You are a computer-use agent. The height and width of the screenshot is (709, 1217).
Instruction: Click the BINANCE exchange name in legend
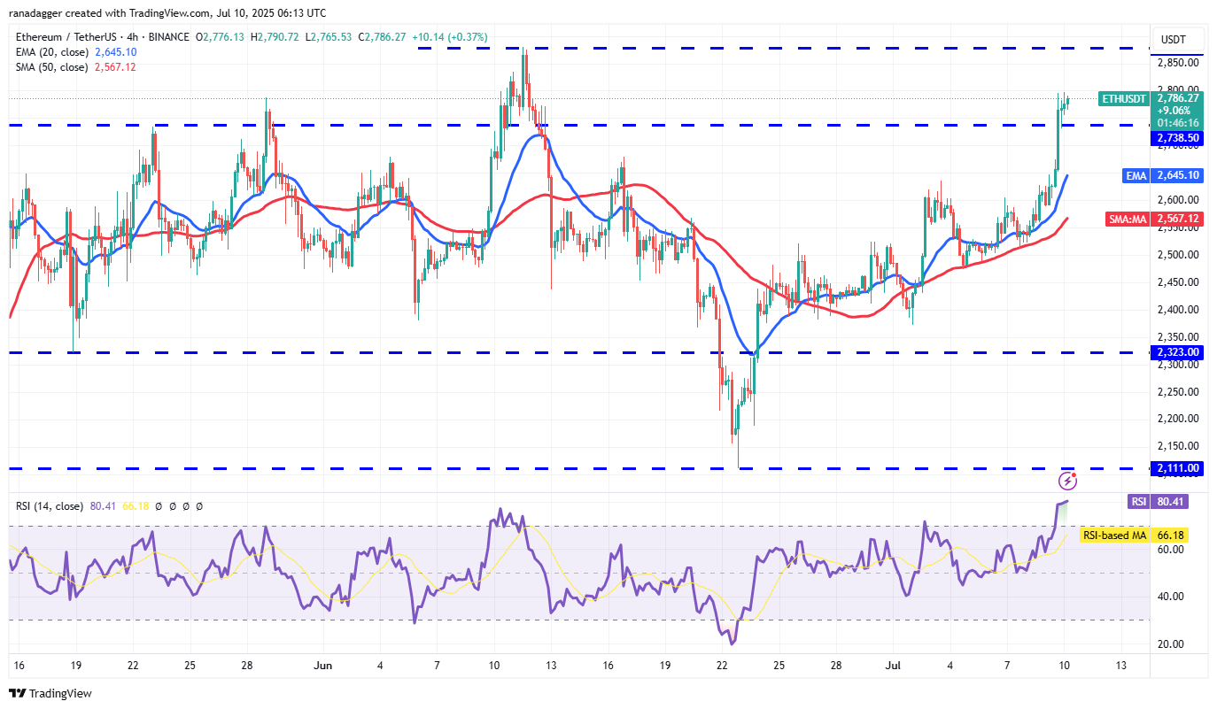(x=168, y=37)
